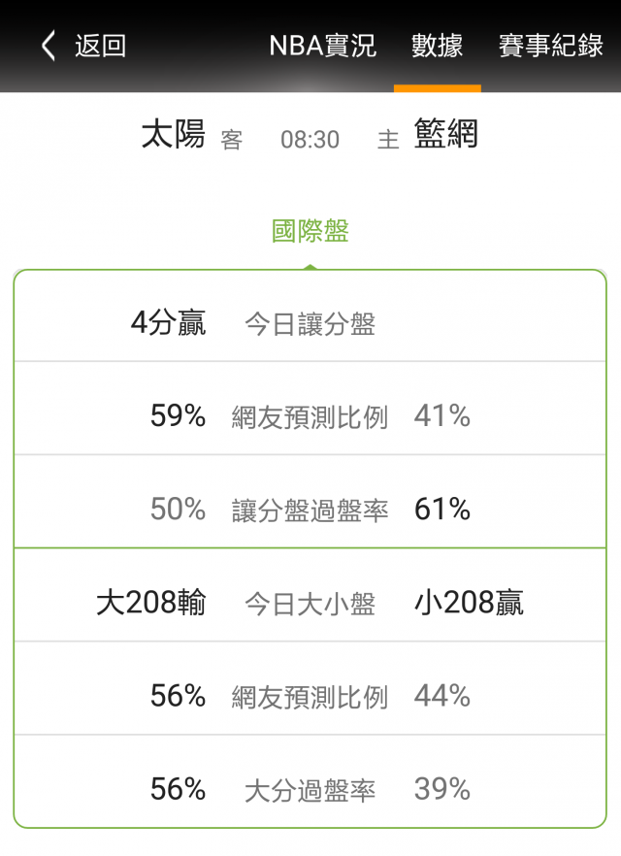The height and width of the screenshot is (856, 621).
Task: Tap the 籃網 home team name
Action: (x=445, y=135)
